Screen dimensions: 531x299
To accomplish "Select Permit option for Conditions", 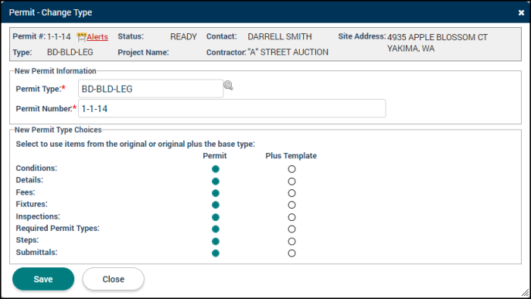I will 216,169.
